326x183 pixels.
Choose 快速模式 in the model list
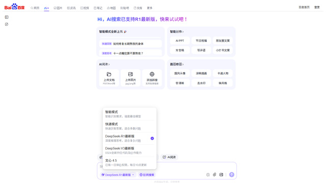[129, 126]
